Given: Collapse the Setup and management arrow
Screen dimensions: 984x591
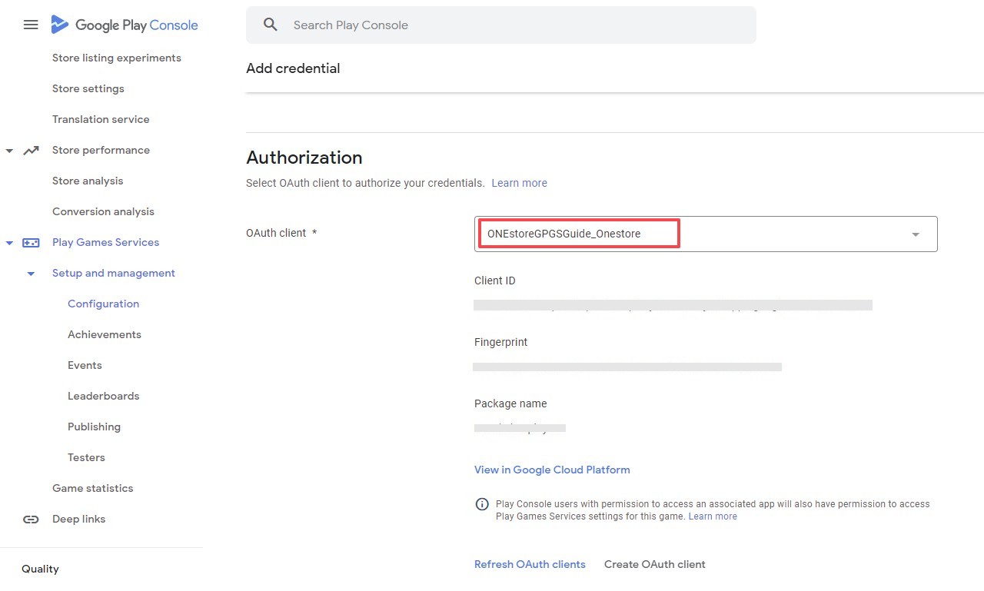Looking at the screenshot, I should click(x=31, y=274).
